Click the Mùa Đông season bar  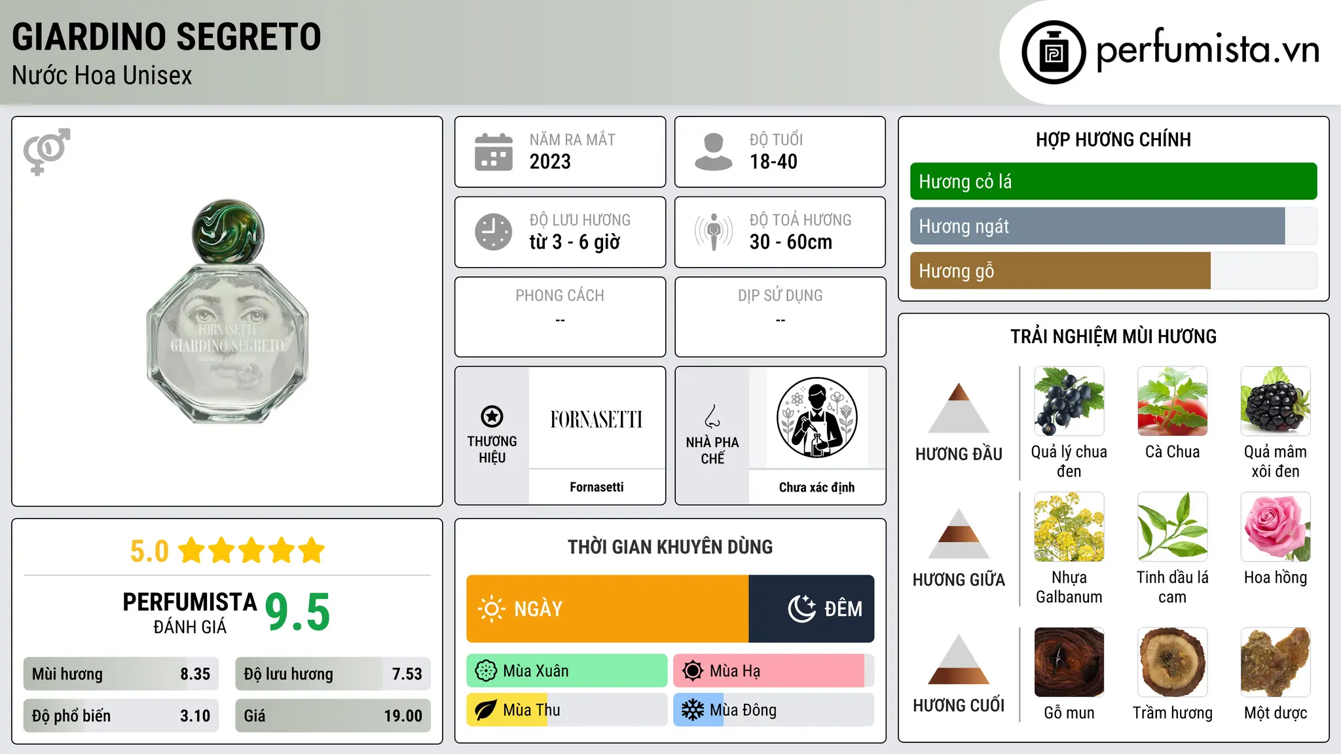(773, 710)
